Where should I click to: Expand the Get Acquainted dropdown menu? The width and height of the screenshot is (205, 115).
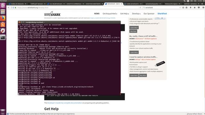110,13
